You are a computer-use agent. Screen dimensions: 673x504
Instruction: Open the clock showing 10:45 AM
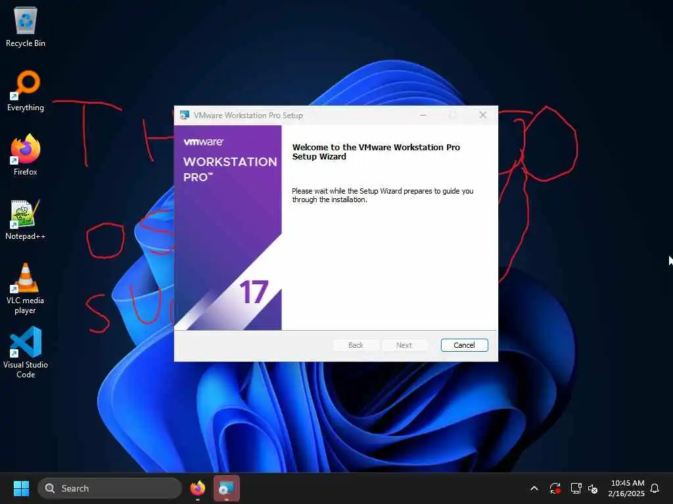[626, 488]
